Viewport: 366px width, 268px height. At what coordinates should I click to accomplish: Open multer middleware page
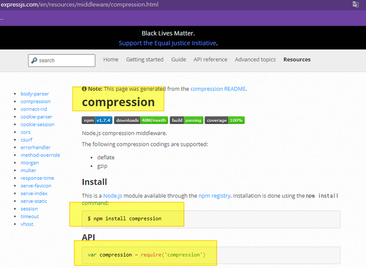29,171
